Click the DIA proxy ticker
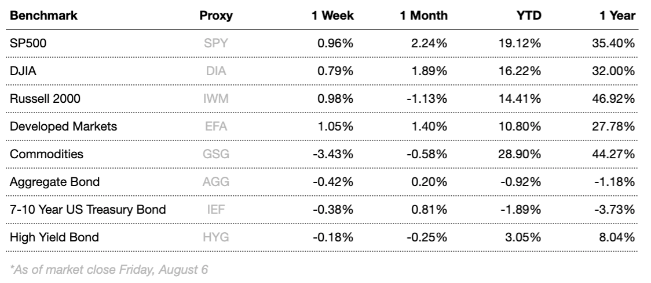This screenshot has width=651, height=283. [x=215, y=71]
